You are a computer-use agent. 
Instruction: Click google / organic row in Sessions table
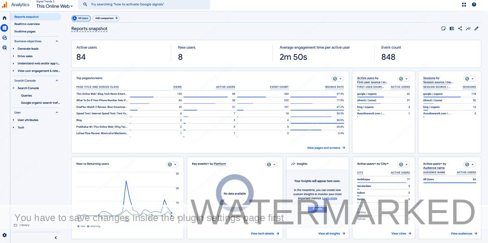pos(449,94)
